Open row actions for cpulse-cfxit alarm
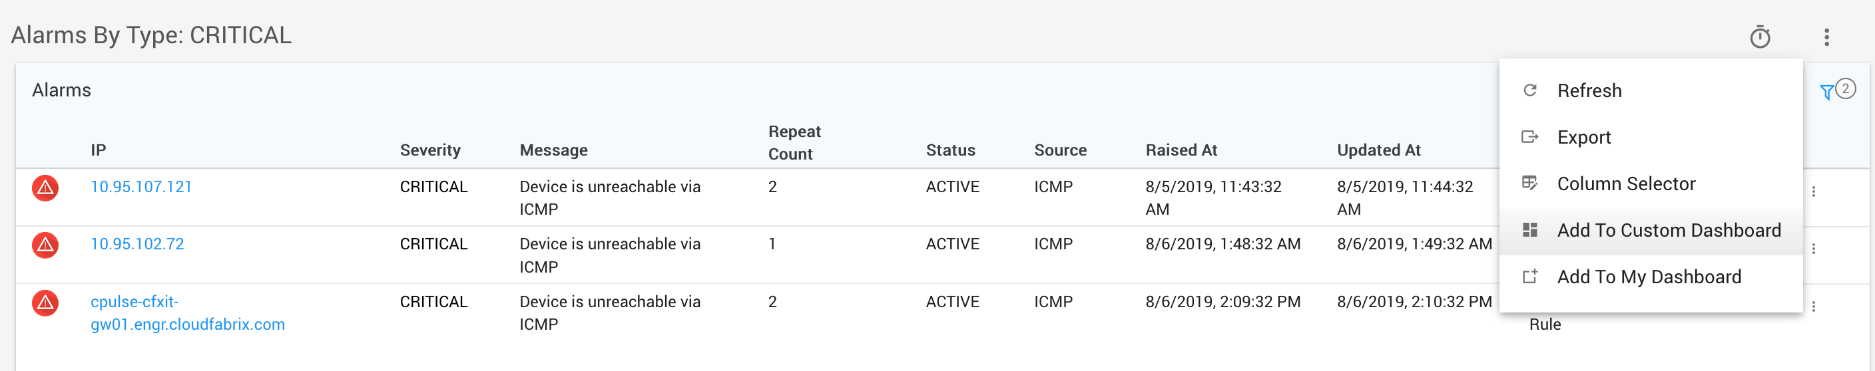This screenshot has width=1875, height=371. point(1813,307)
